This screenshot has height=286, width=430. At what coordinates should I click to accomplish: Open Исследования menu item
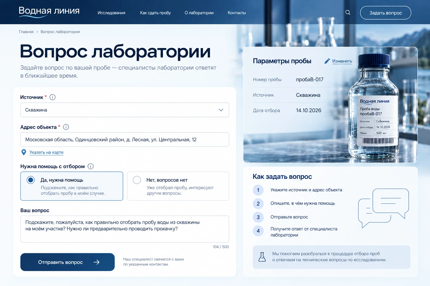click(111, 13)
